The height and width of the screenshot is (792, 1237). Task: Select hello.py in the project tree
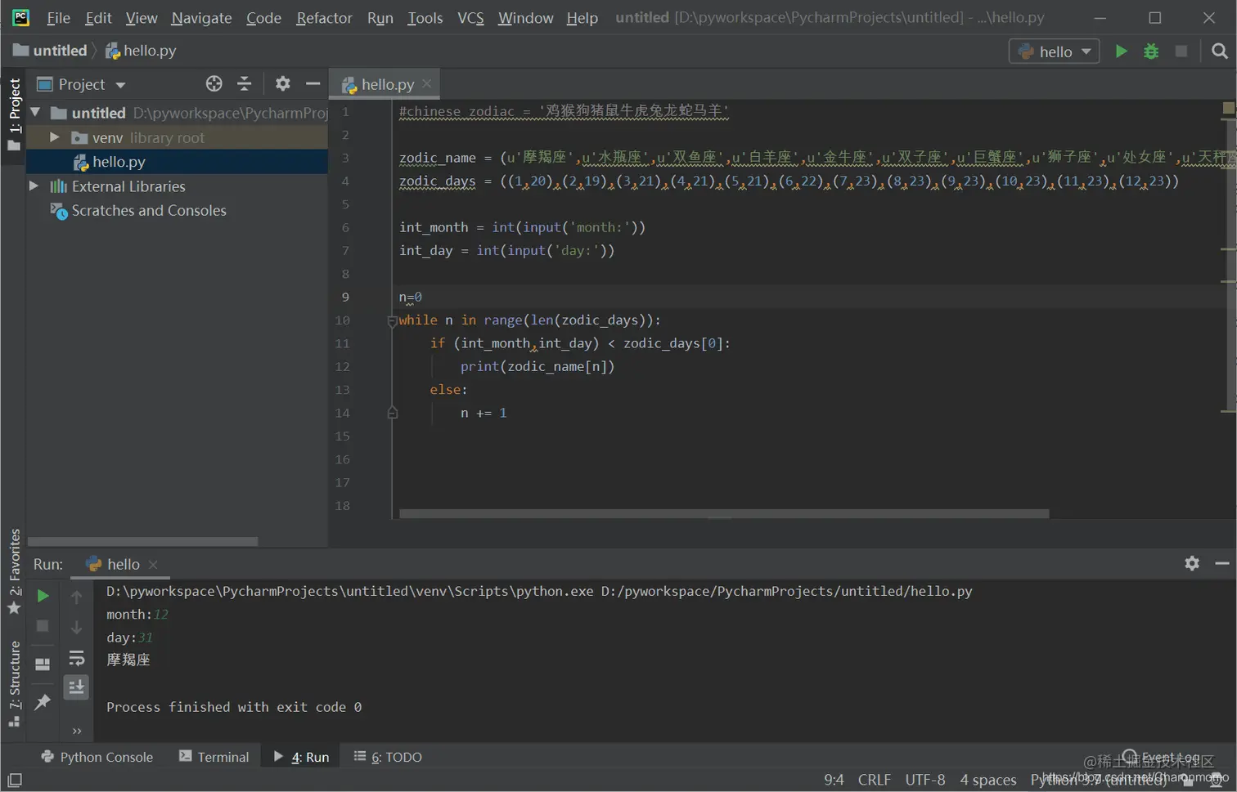tap(119, 162)
